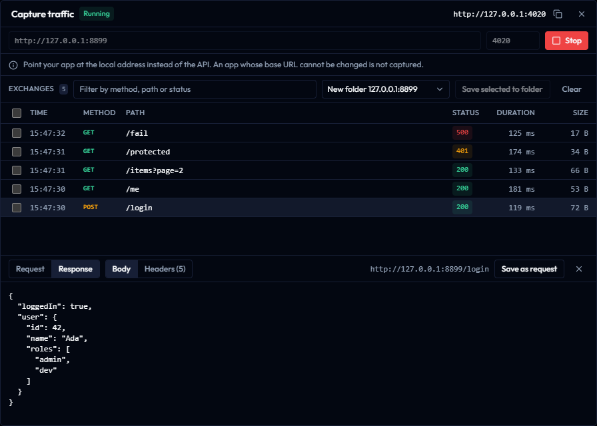Click the "loggedIn": true line
This screenshot has height=426, width=597.
(x=55, y=306)
